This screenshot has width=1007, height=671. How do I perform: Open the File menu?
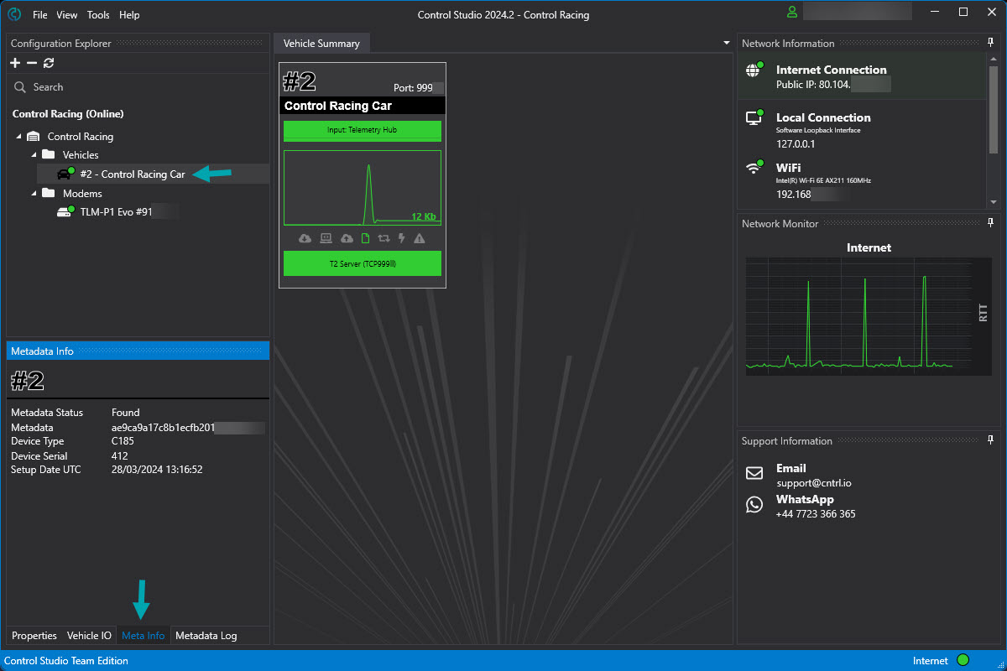point(40,15)
